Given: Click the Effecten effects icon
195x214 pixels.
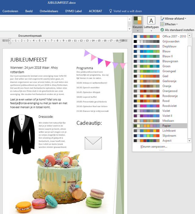Looking at the screenshot, I should coord(162,24).
